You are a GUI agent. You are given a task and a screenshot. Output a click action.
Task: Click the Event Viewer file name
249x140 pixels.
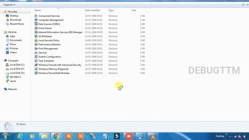45,28
